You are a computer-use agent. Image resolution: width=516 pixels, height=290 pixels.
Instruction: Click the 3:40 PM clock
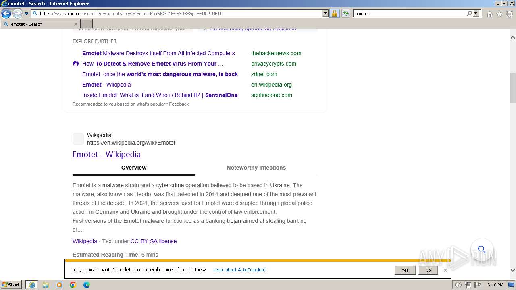495,285
